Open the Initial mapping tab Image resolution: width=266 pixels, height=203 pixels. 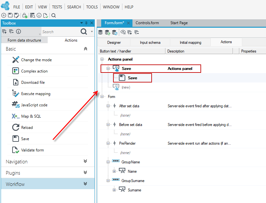[191, 42]
